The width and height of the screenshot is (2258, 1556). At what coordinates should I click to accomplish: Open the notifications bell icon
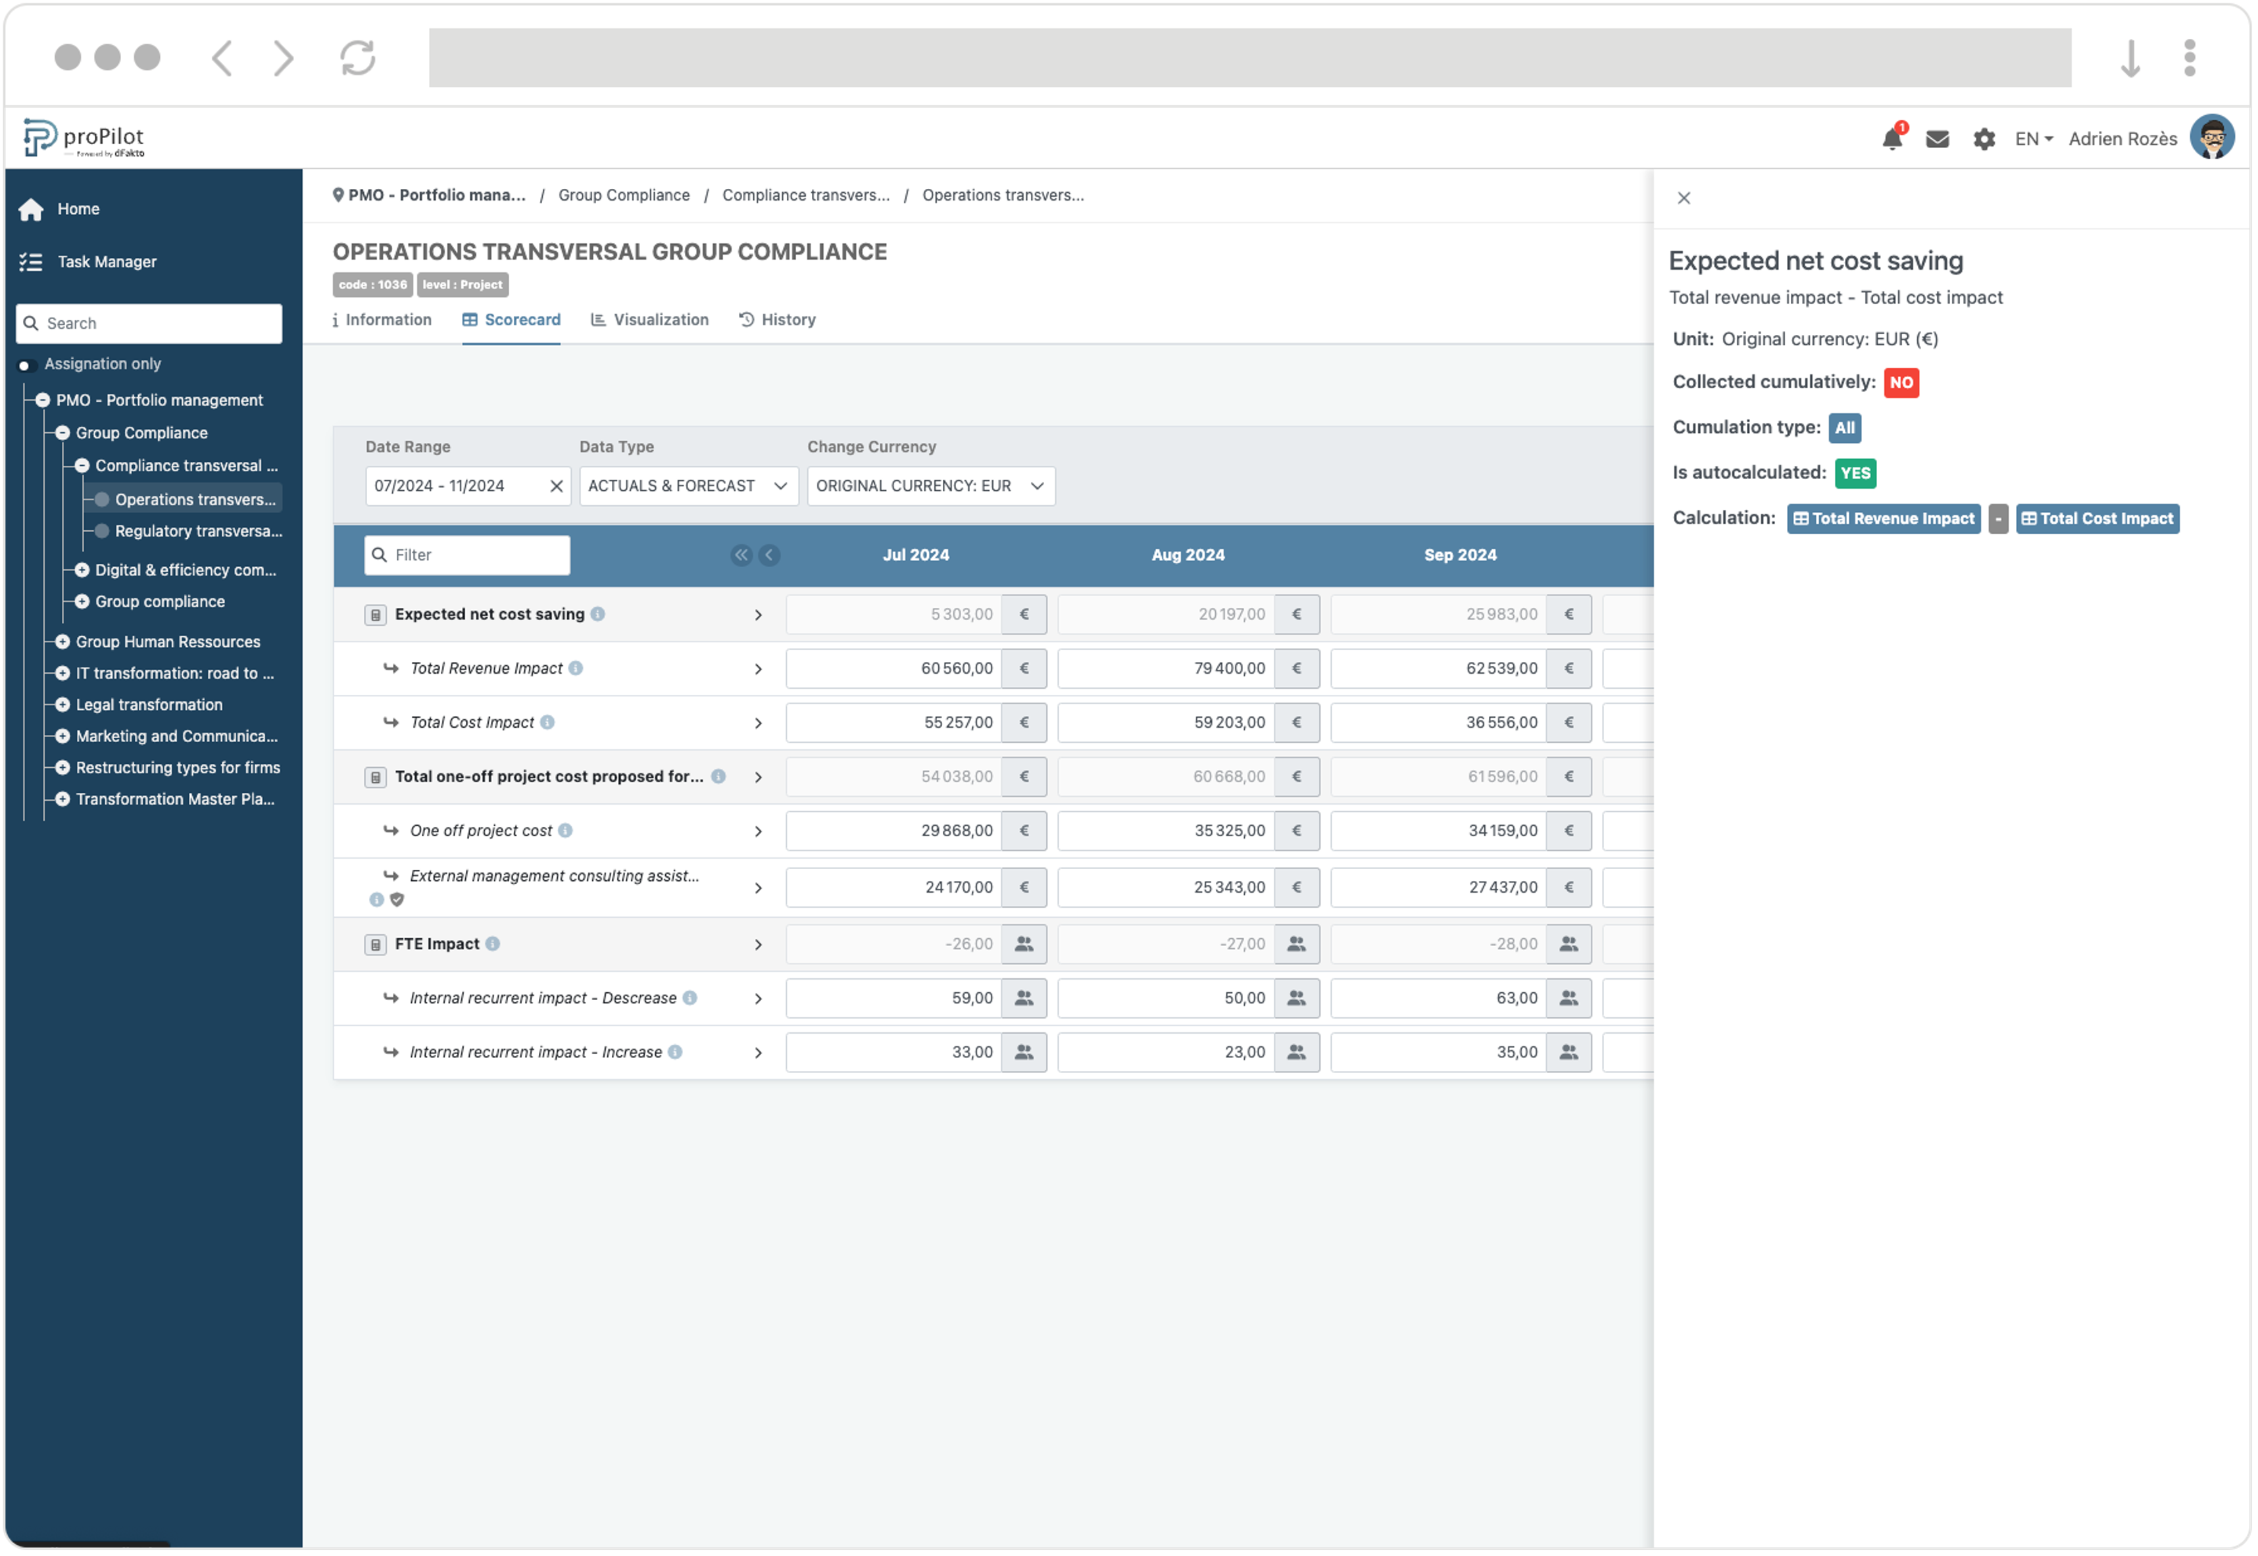(1892, 139)
